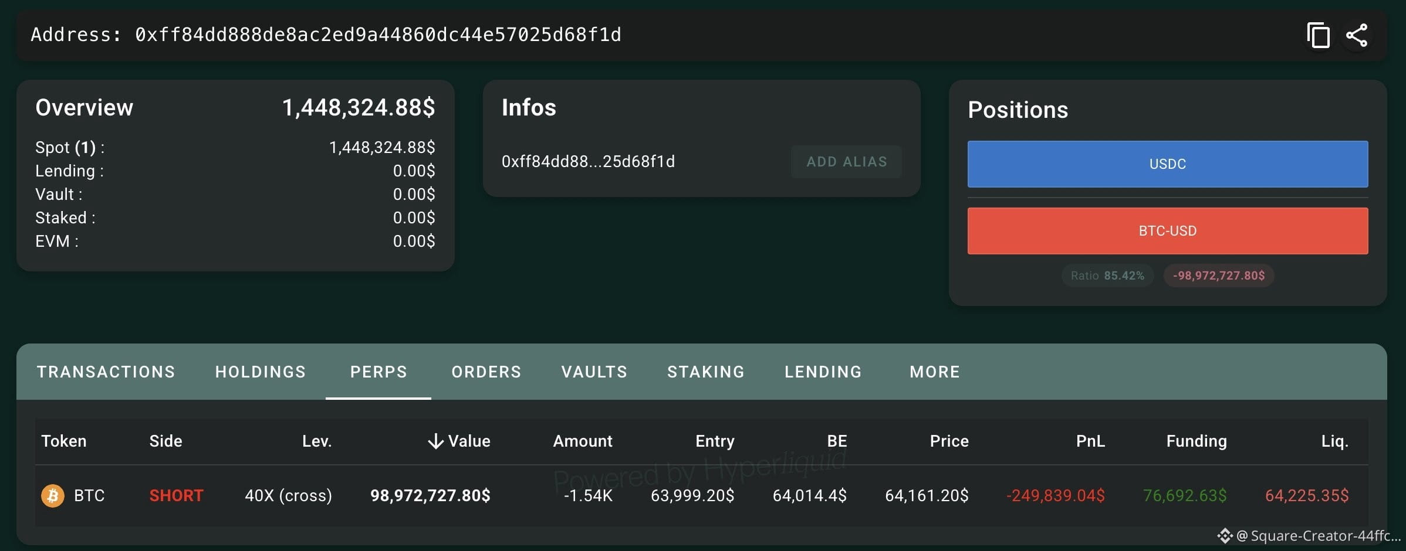Switch to the Holdings tab
The height and width of the screenshot is (551, 1406).
pos(261,372)
